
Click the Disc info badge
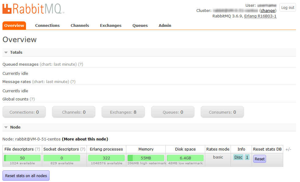[x=239, y=157]
